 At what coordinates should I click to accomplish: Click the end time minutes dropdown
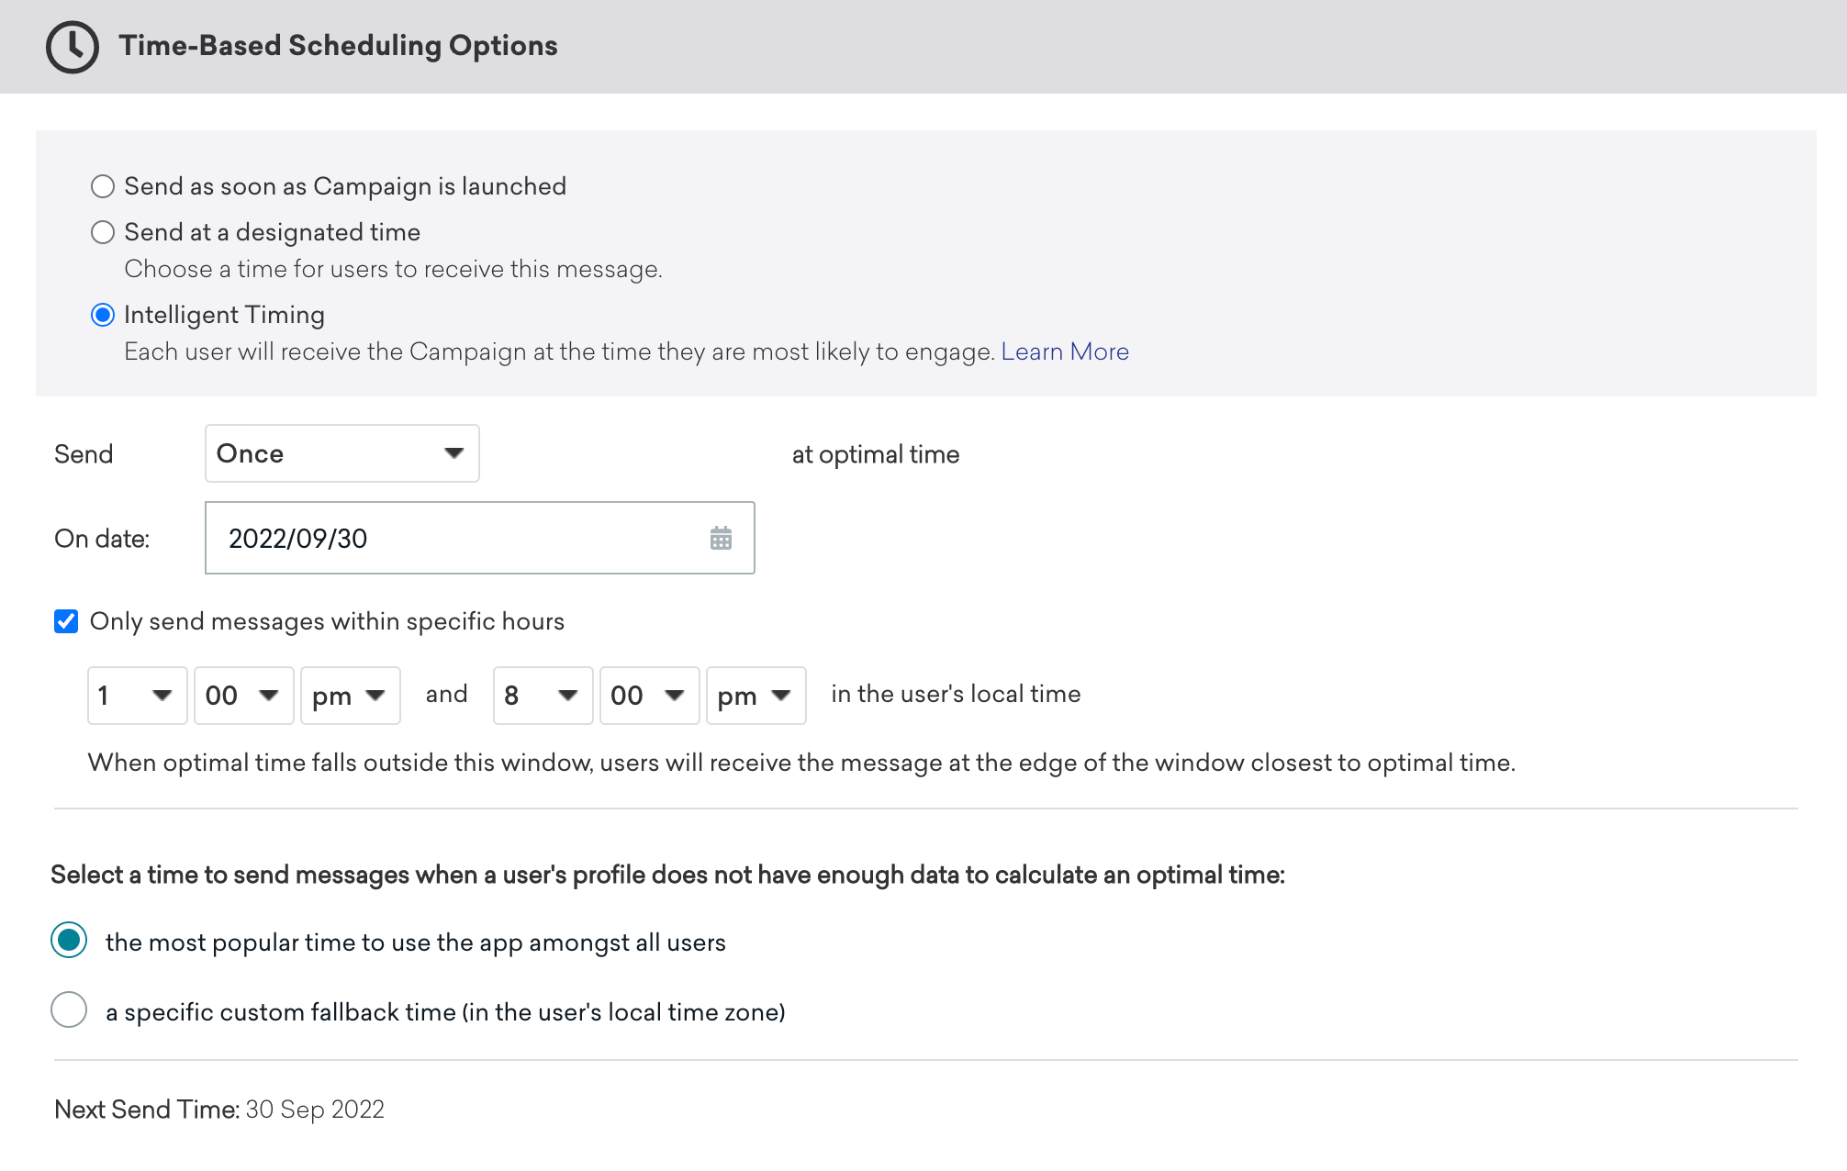point(647,695)
